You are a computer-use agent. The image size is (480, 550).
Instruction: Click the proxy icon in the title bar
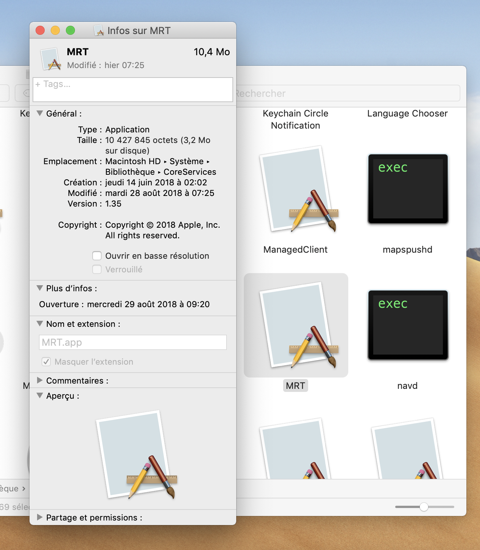click(x=98, y=31)
